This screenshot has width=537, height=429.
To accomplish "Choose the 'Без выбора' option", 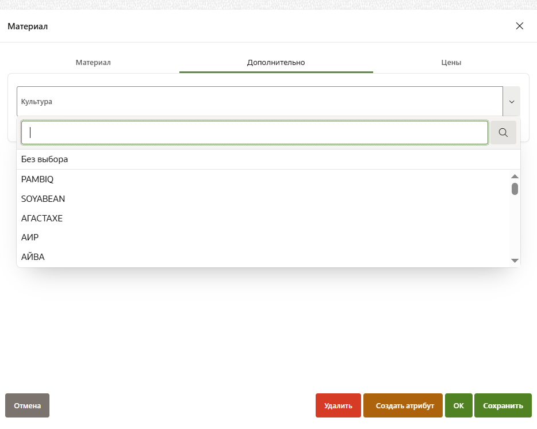I will pyautogui.click(x=45, y=159).
